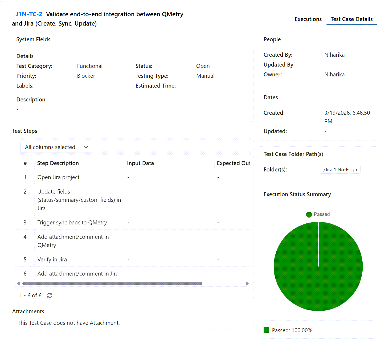
Task: Toggle the Passed legend circle above the chart
Action: pos(309,215)
